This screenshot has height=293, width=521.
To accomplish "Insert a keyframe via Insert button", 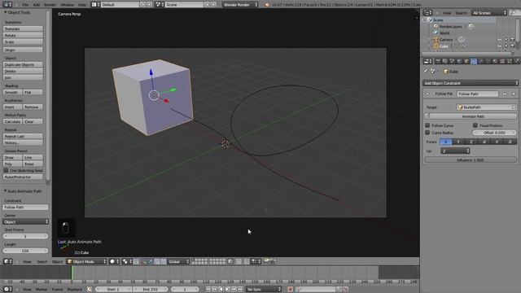I will click(x=13, y=107).
